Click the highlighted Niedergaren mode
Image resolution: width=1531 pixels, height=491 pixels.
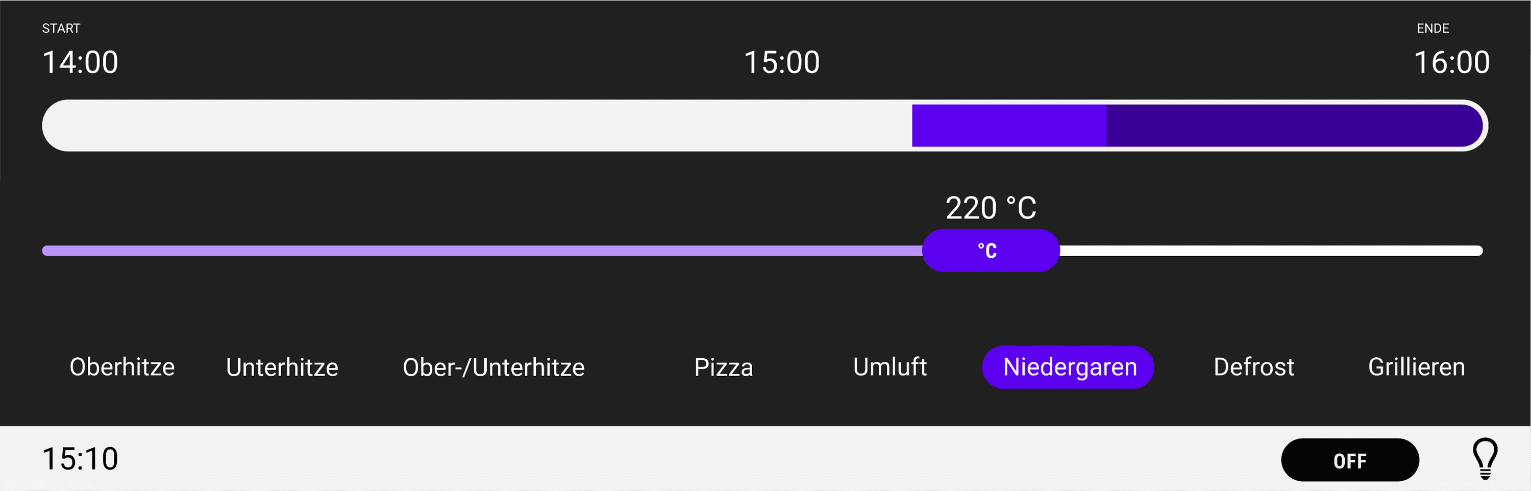[1068, 367]
